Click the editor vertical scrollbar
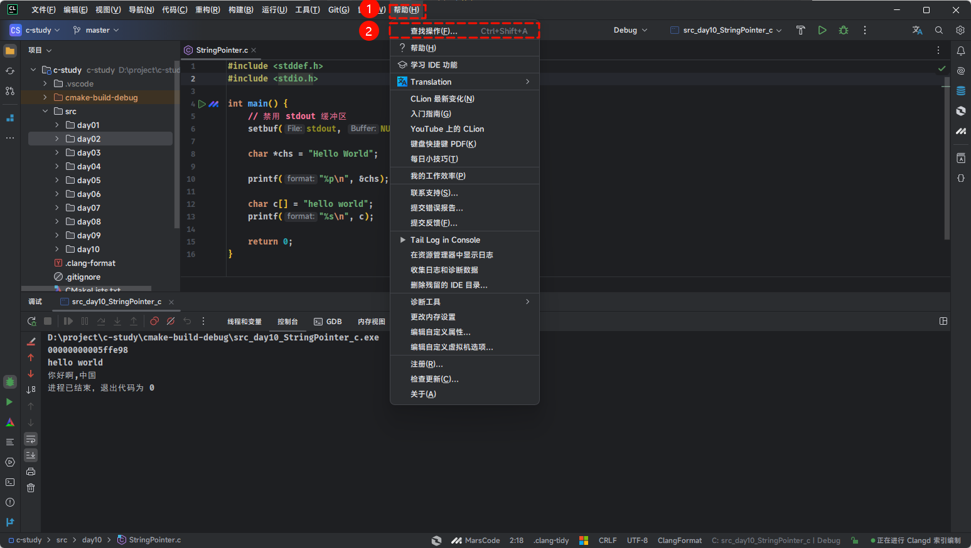 tap(947, 163)
